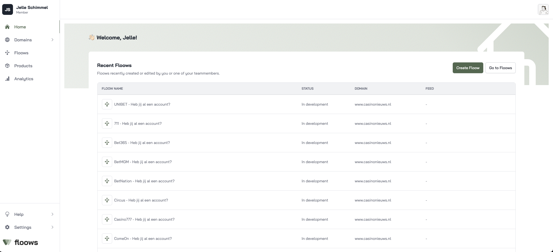Click 'In development' status in the Bet365 row

(x=315, y=143)
